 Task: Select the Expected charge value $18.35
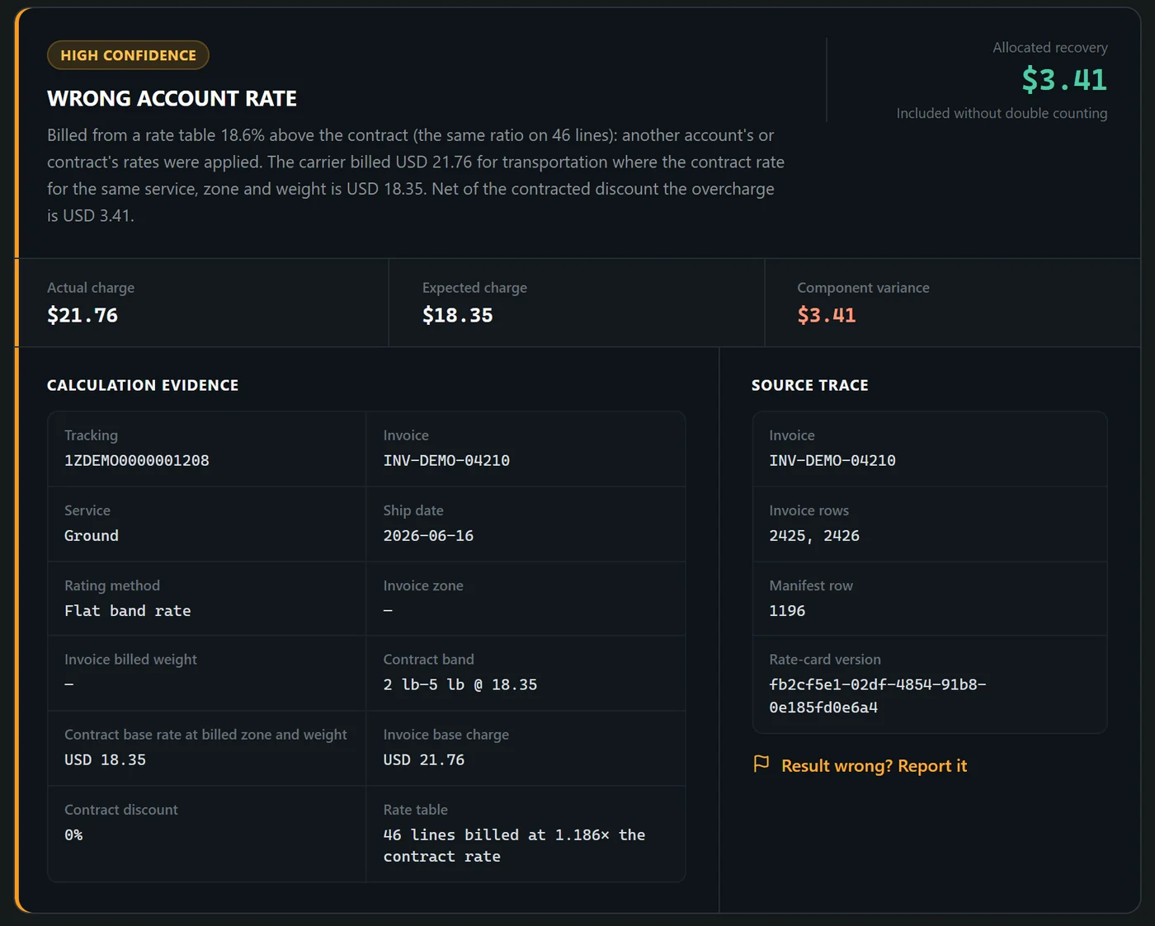pos(458,315)
